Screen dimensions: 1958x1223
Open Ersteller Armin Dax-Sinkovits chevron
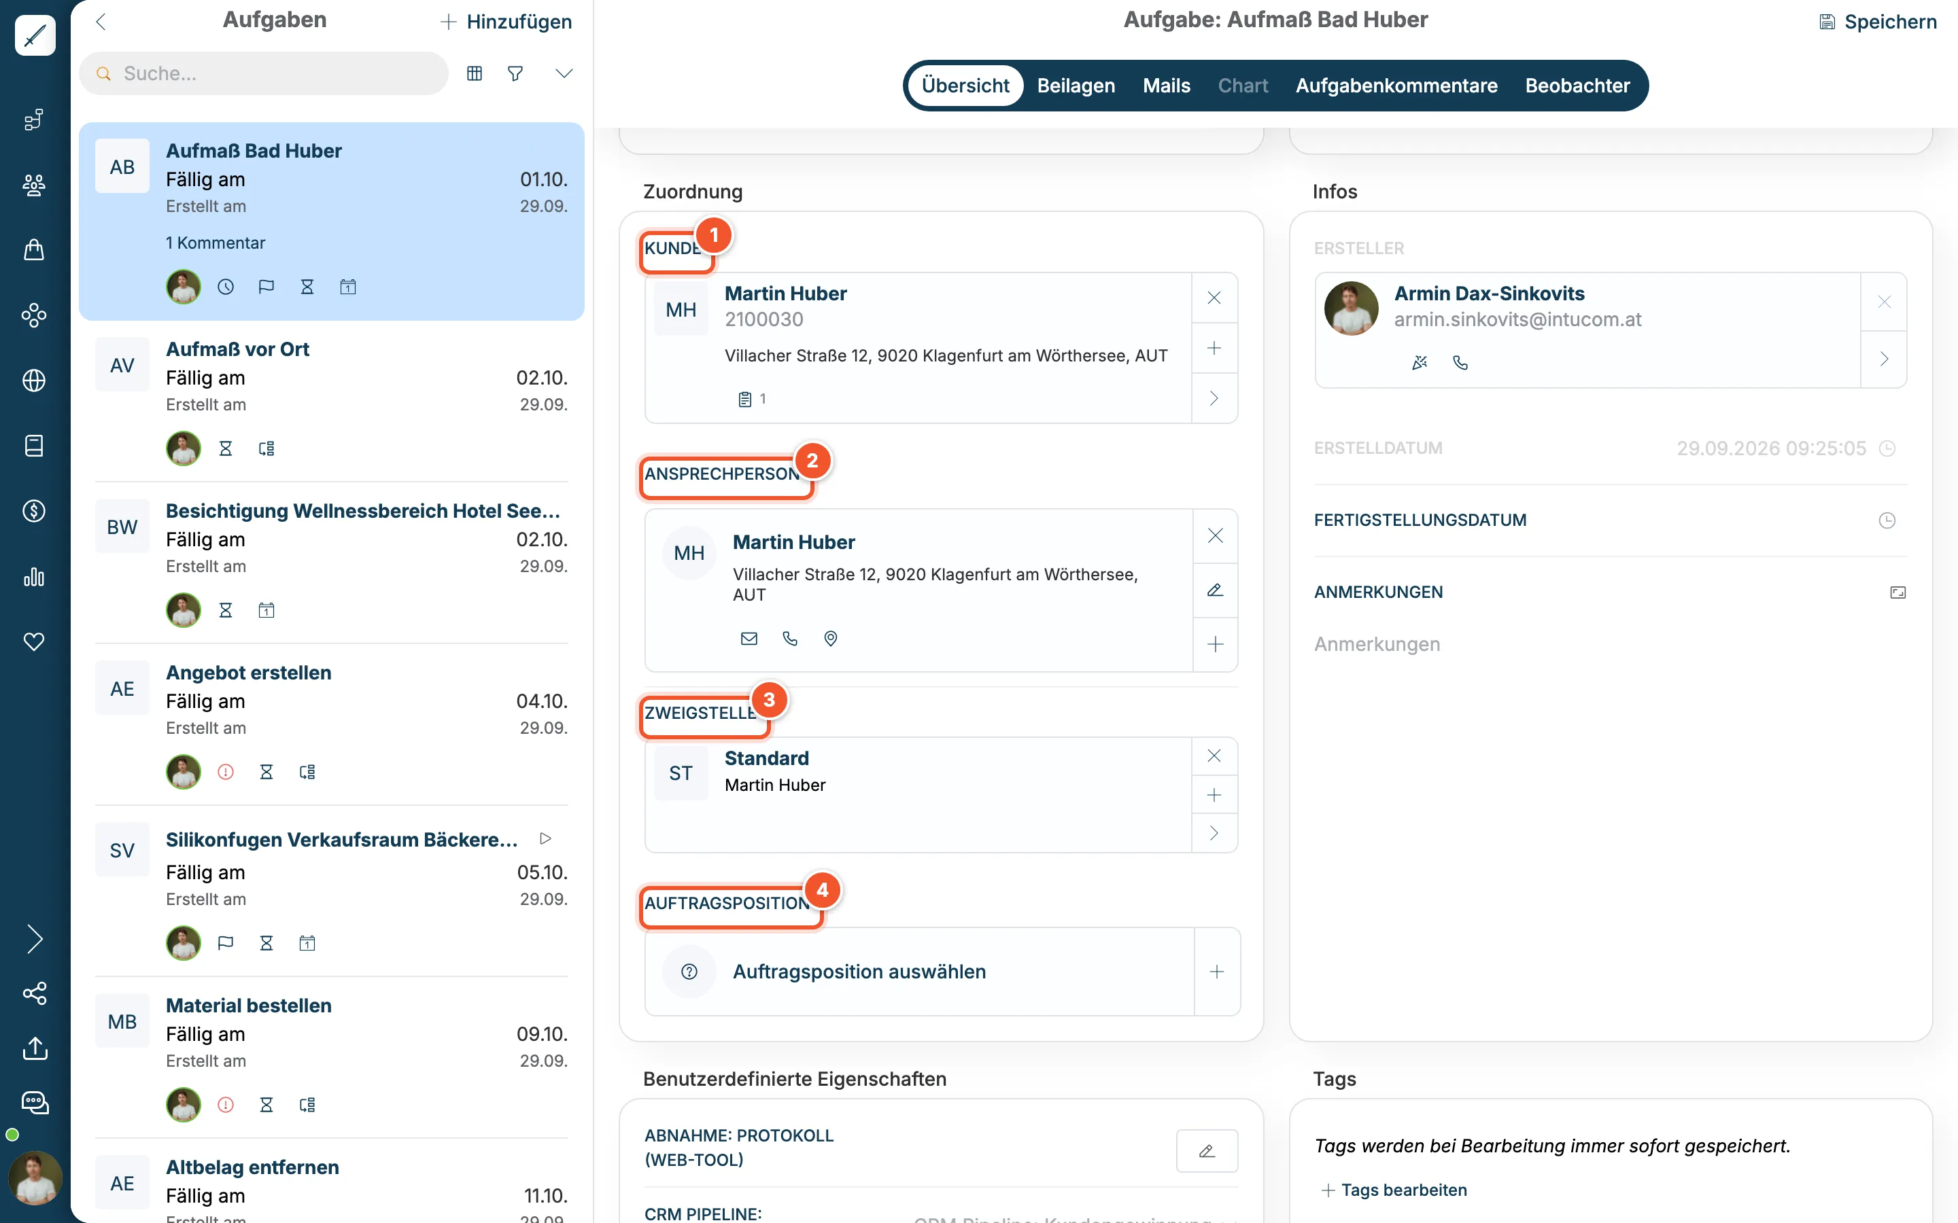(1885, 359)
